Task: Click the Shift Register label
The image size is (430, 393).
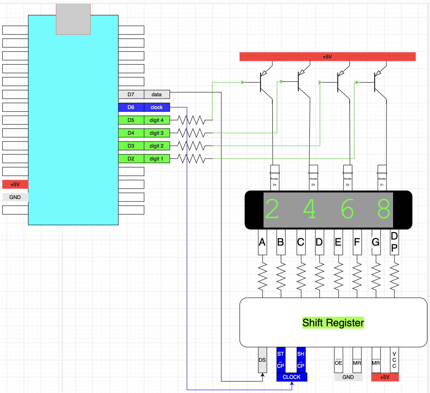Action: click(333, 323)
